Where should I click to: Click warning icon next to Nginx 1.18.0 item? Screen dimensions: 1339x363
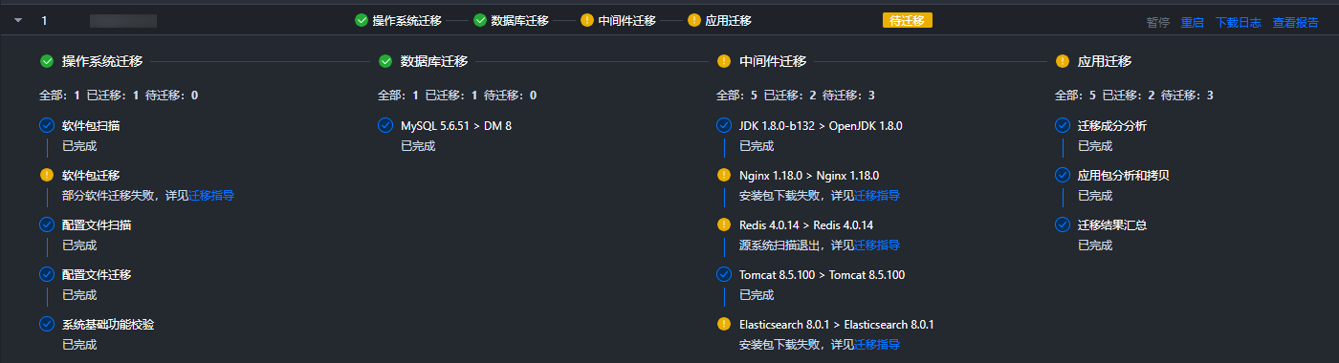[724, 175]
